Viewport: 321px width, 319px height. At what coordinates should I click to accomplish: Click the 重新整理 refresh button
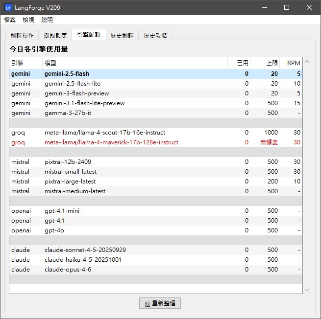pos(160,303)
